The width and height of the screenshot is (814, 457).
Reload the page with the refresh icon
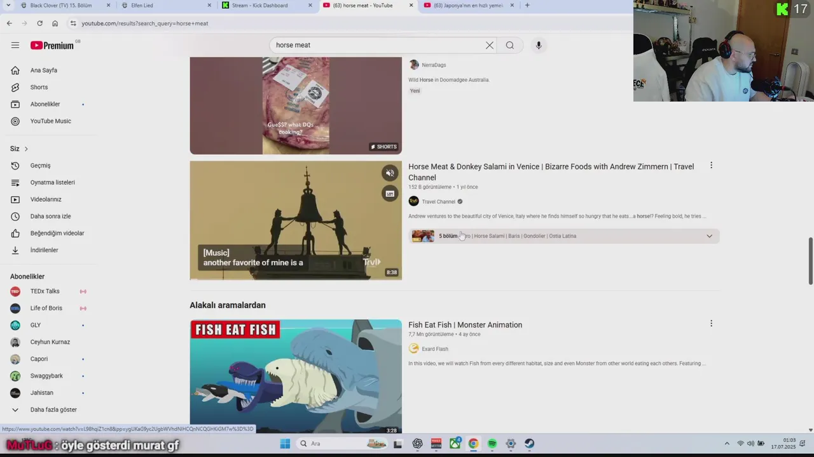pos(39,23)
